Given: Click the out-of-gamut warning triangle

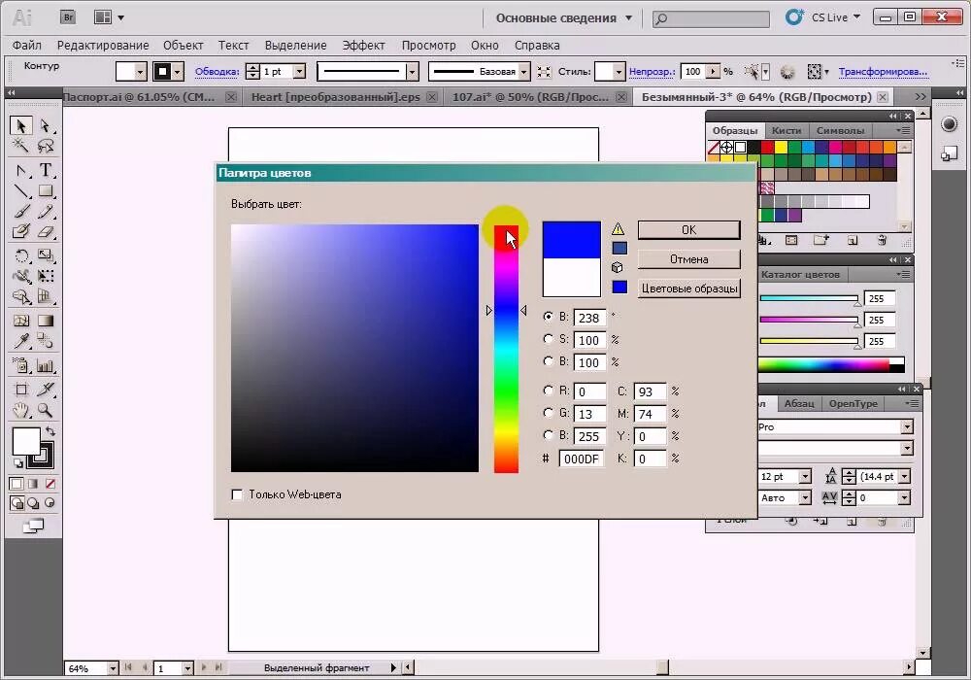Looking at the screenshot, I should coord(618,229).
